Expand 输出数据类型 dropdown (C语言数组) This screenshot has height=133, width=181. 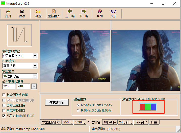pos(35,56)
